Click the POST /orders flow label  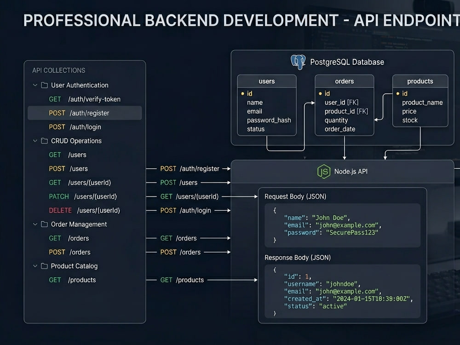click(180, 252)
